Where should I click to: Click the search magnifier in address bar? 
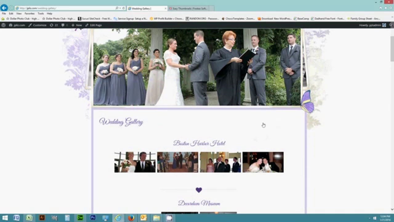(117, 8)
